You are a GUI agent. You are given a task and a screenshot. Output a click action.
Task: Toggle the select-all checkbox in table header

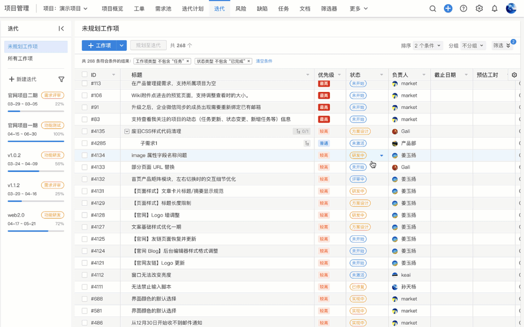click(84, 75)
